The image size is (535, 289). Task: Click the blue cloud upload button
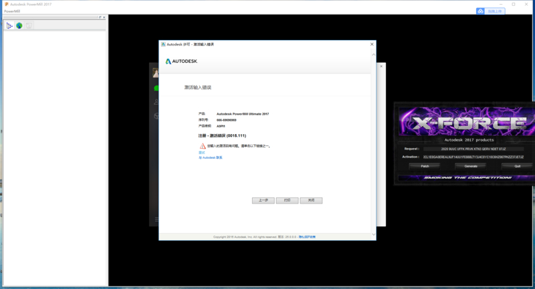coord(491,11)
